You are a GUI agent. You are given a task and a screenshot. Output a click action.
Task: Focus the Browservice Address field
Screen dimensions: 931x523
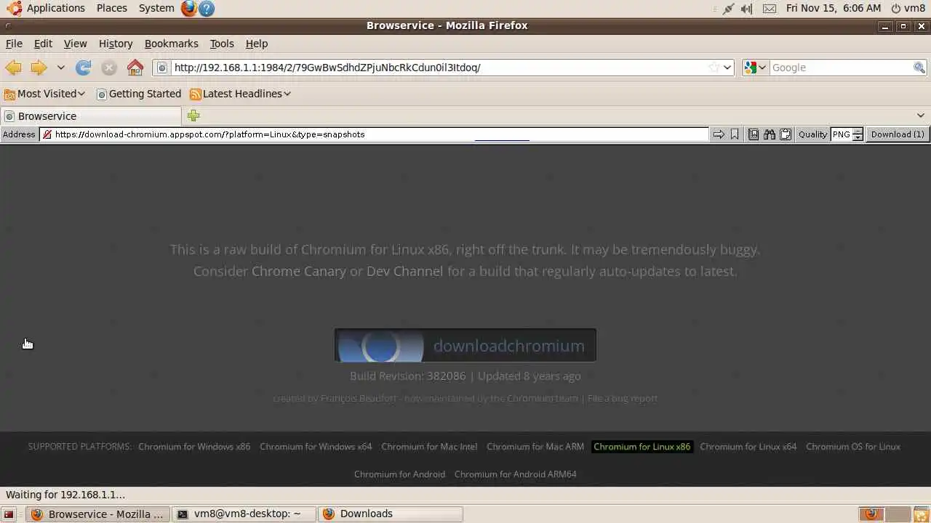[x=374, y=134]
